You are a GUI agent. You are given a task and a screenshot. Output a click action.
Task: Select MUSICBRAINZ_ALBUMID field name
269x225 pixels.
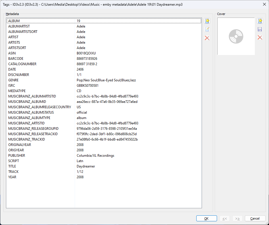[27, 102]
